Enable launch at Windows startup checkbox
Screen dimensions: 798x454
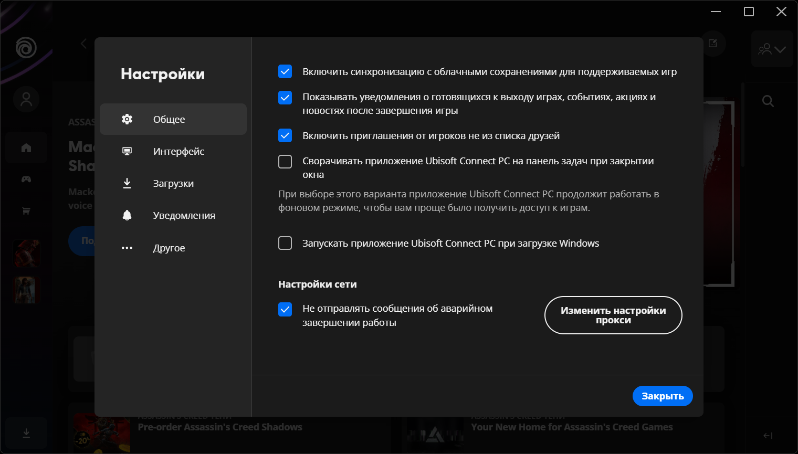click(285, 243)
